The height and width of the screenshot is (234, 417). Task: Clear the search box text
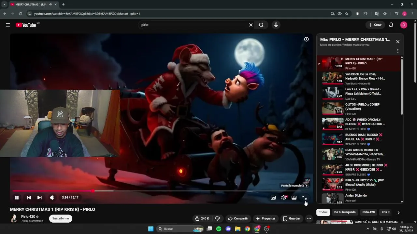click(x=251, y=25)
